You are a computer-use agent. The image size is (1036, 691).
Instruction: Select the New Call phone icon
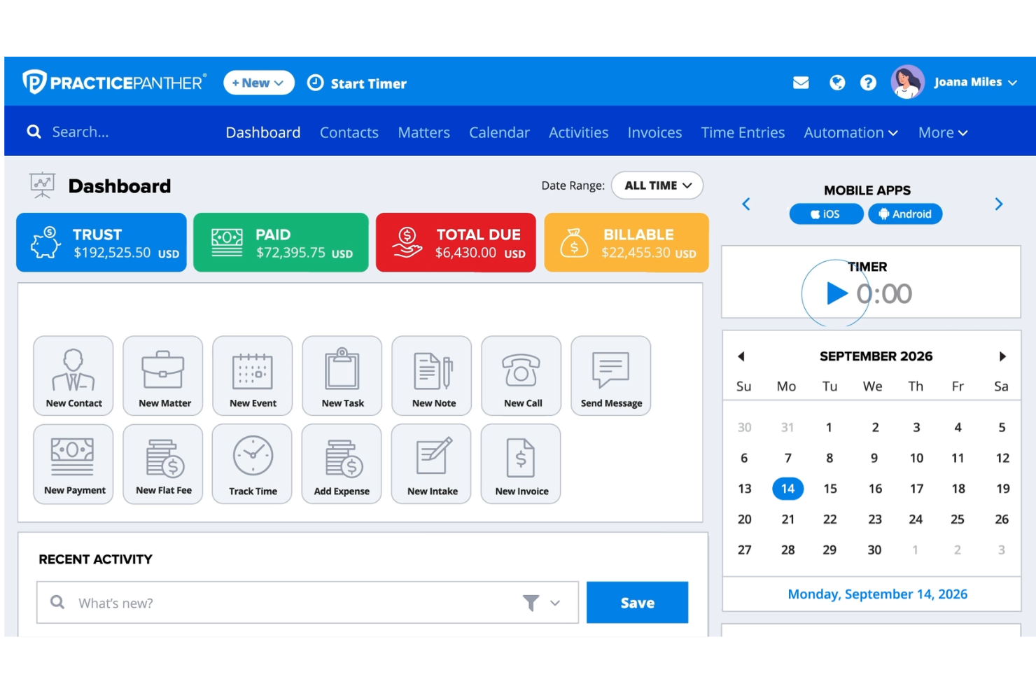click(521, 371)
